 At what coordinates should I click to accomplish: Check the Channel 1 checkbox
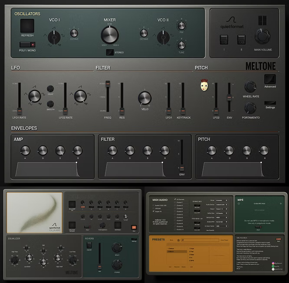[175, 202]
